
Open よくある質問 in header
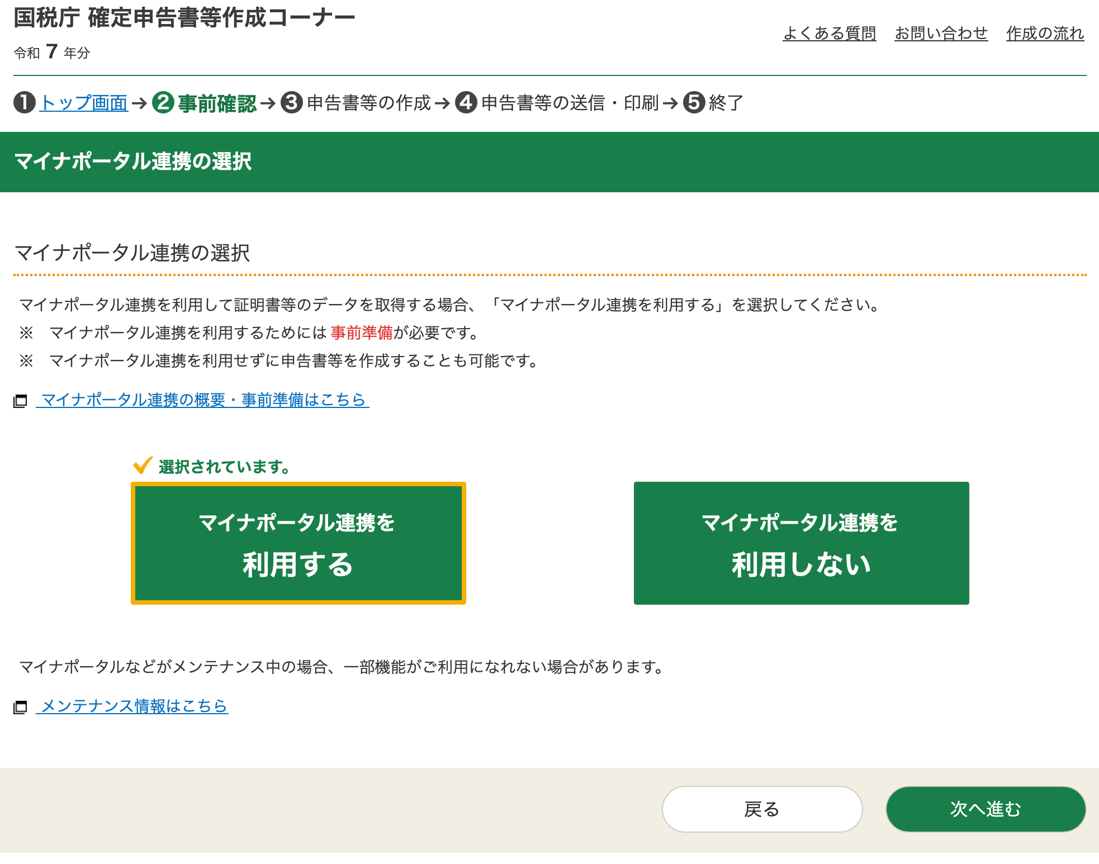coord(829,34)
